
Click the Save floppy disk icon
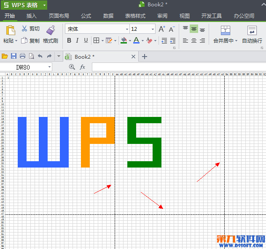(x=13, y=56)
